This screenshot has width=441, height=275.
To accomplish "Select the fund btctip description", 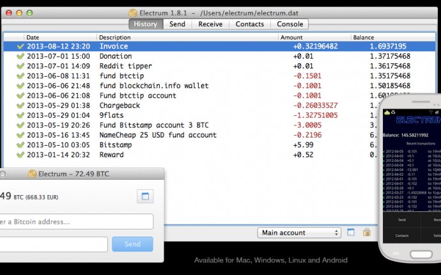I will point(121,76).
